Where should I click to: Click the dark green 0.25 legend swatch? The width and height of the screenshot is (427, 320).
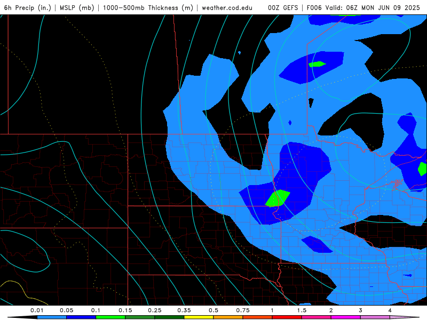click(x=169, y=317)
